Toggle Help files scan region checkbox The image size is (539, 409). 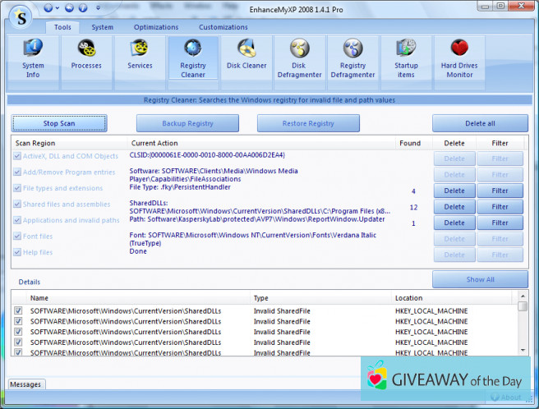click(x=18, y=252)
